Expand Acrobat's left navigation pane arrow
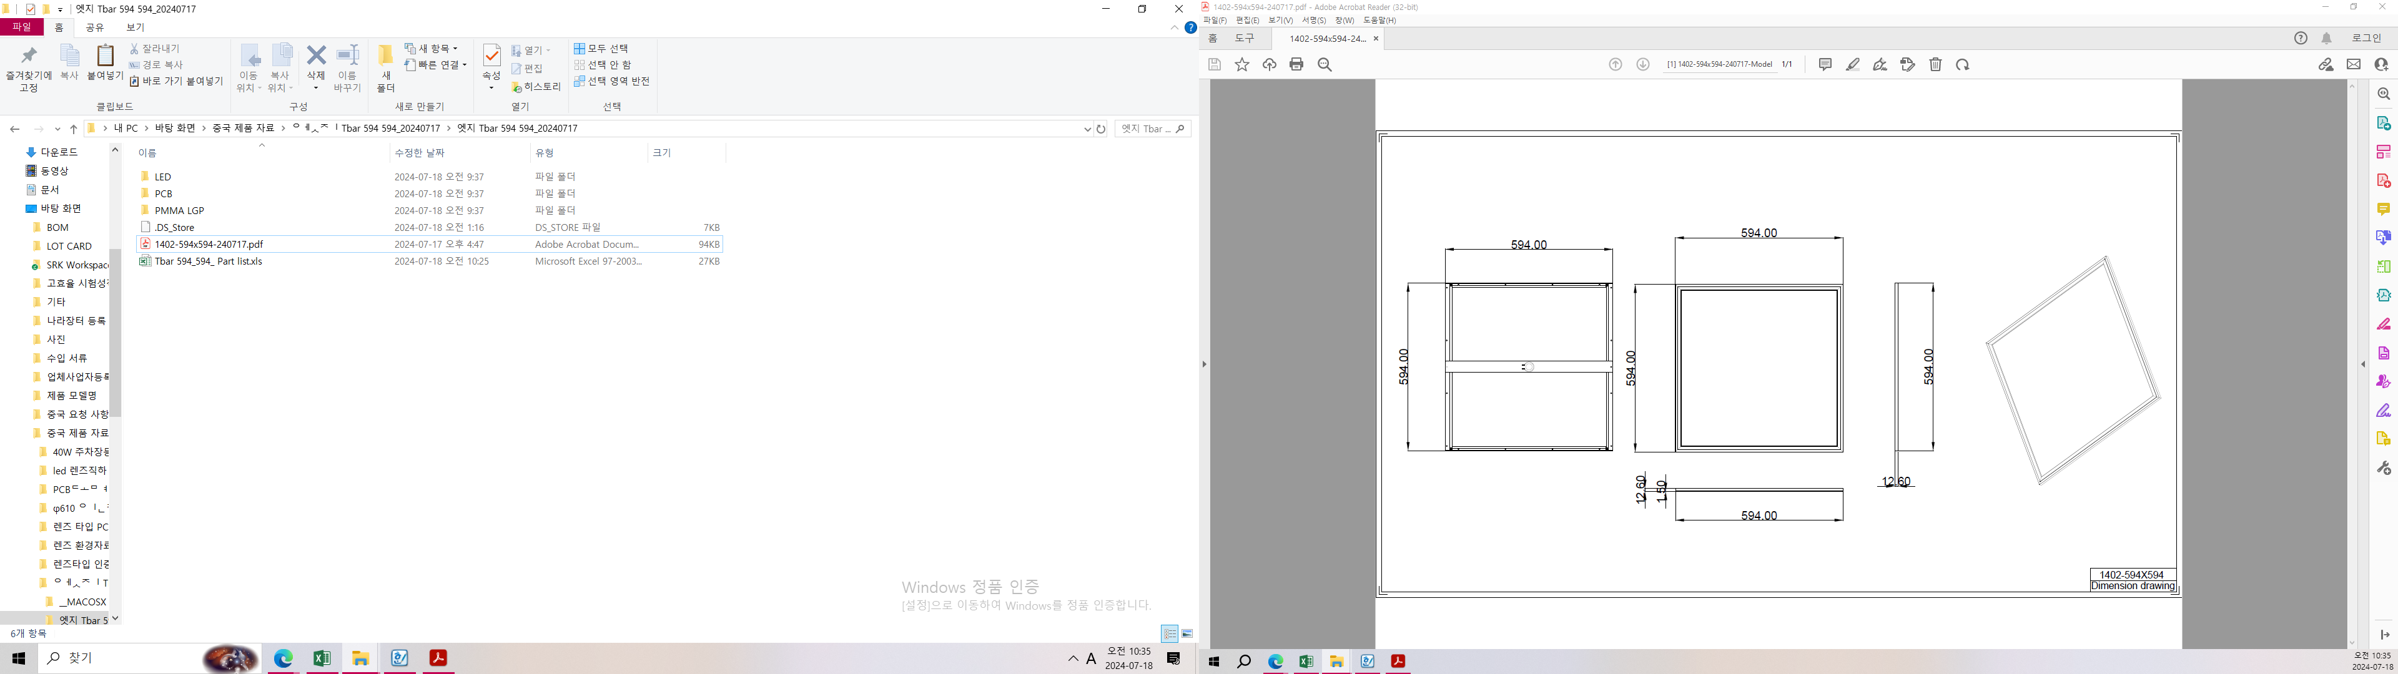Image resolution: width=2398 pixels, height=674 pixels. [1203, 364]
